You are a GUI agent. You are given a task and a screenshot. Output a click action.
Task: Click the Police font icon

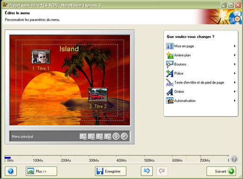tap(170, 73)
